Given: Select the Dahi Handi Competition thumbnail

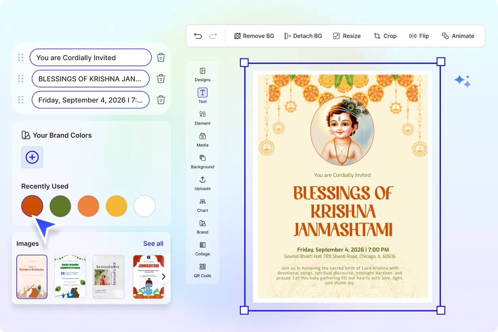Looking at the screenshot, I should (70, 277).
